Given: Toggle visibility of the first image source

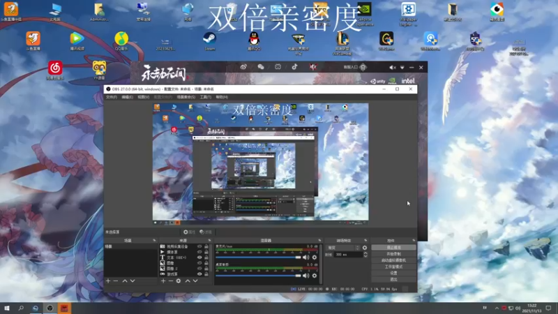Looking at the screenshot, I should [199, 263].
